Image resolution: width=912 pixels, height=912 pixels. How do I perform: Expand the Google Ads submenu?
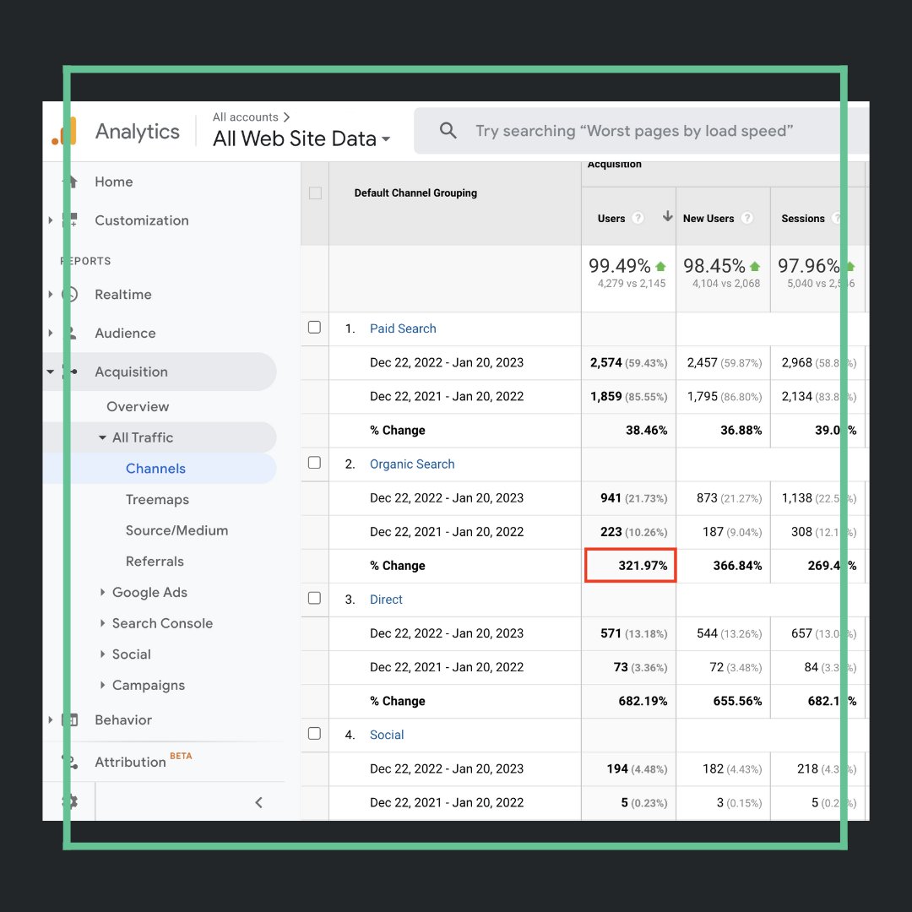102,592
